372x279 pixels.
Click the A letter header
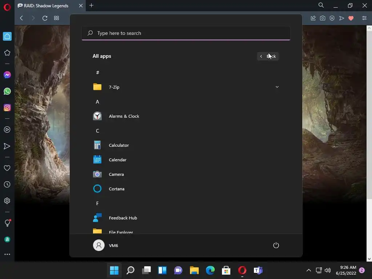97,102
